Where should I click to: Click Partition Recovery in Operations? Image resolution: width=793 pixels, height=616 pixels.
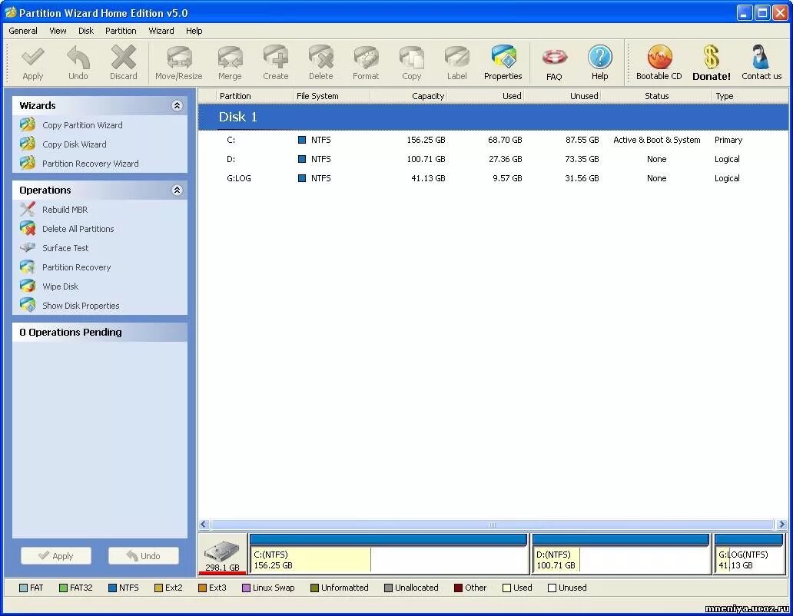point(76,267)
